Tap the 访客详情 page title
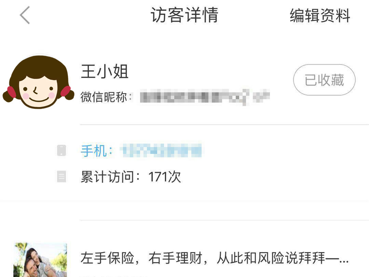369x277 pixels. 184,15
